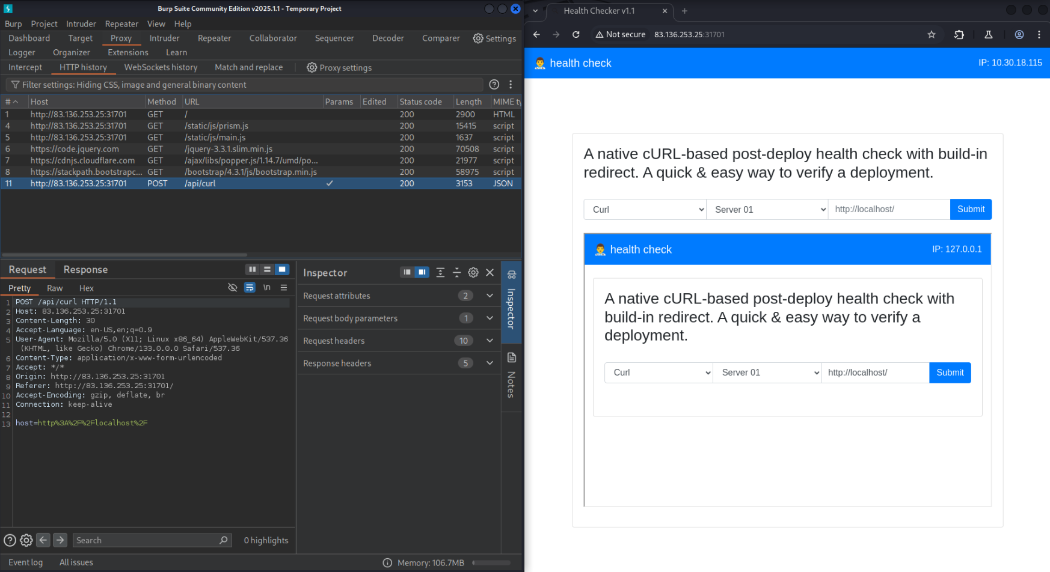Image resolution: width=1050 pixels, height=572 pixels.
Task: Open the browser three-dot menu
Action: 1039,35
